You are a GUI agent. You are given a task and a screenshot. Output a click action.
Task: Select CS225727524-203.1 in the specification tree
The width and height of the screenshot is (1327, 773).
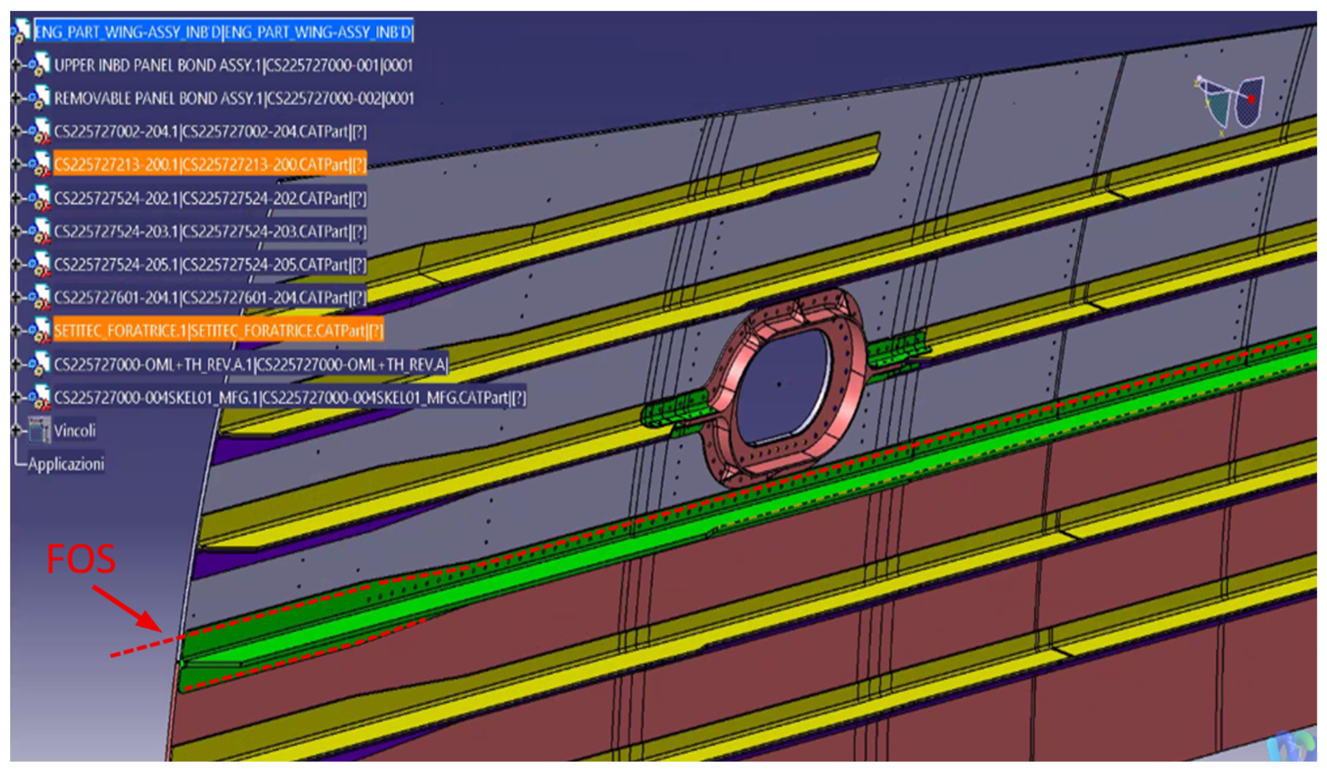point(209,231)
